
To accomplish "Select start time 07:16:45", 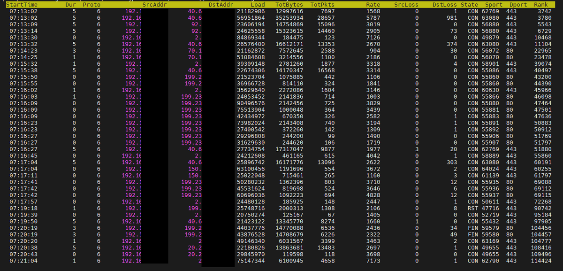I will [23, 155].
